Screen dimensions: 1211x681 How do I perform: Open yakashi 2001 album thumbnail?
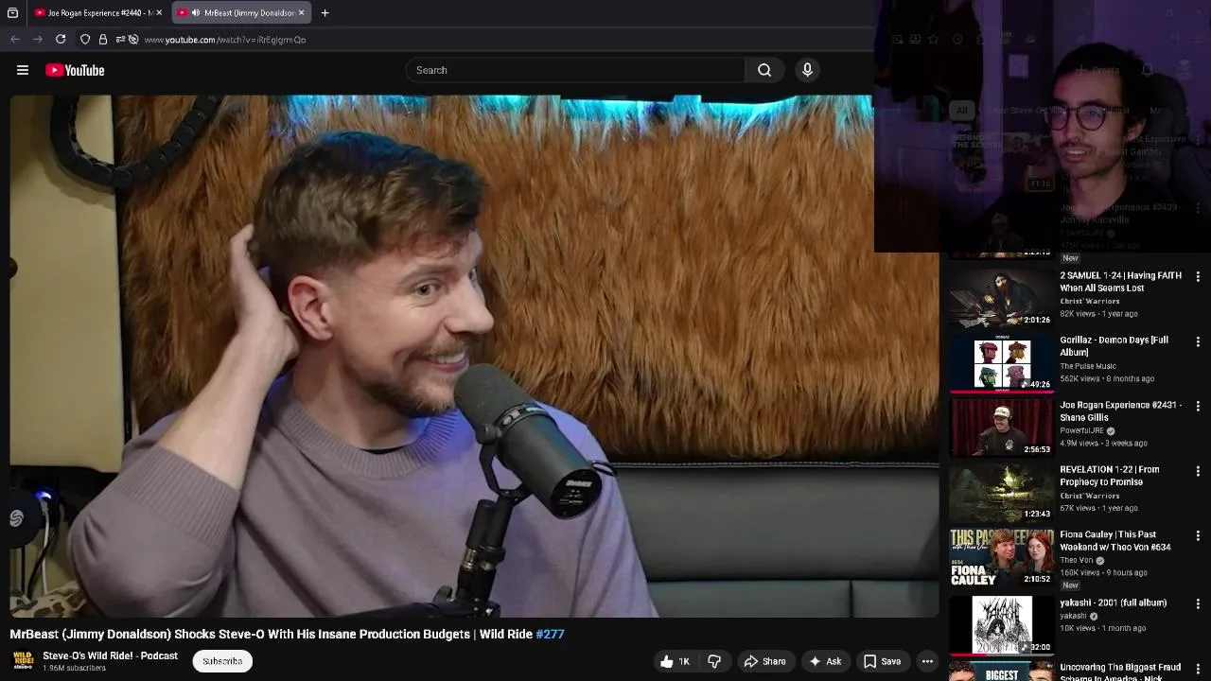click(x=1001, y=624)
